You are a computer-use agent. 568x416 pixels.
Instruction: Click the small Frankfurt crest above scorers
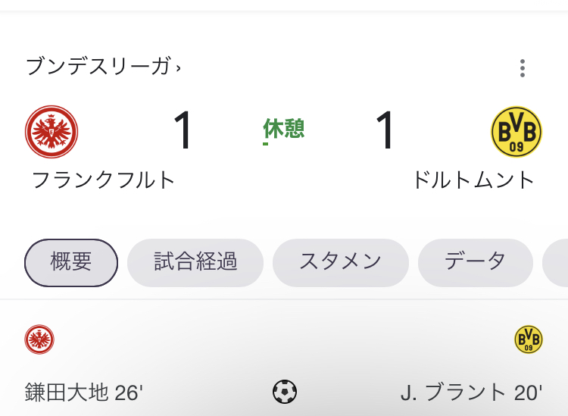[39, 339]
